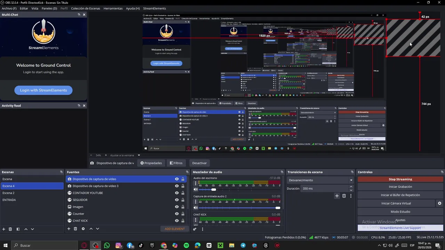Hide Dispositivo de captura de video 3
Screen dimensions: 445x250
pyautogui.click(x=177, y=186)
